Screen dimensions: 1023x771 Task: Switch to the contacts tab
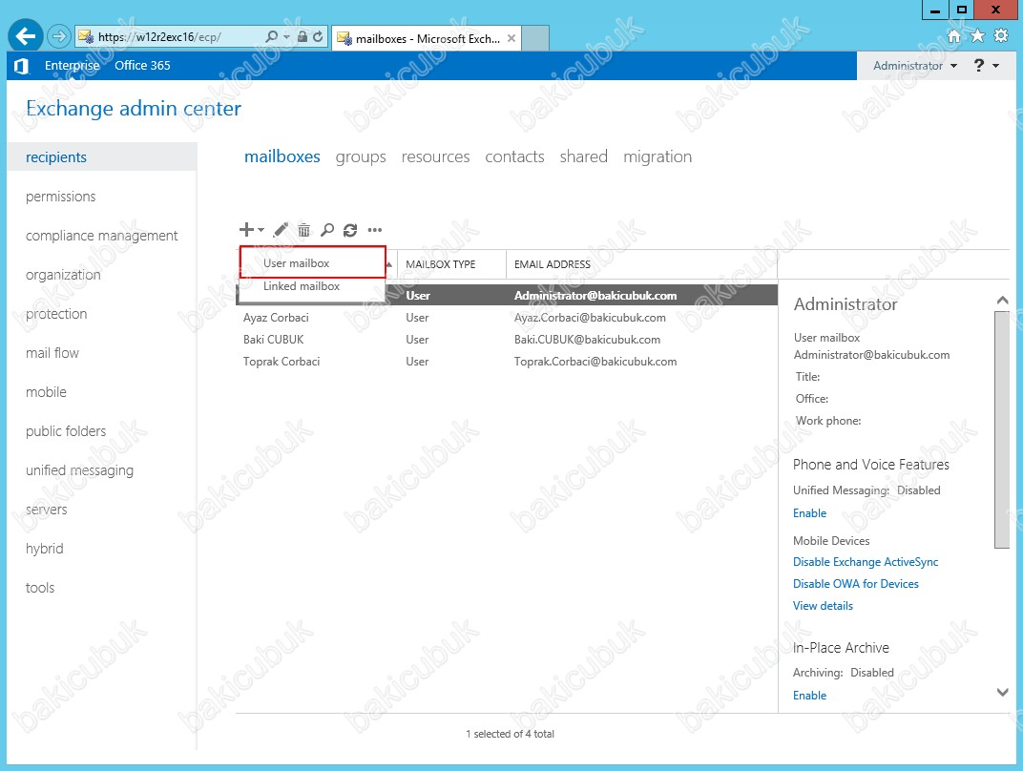pyautogui.click(x=514, y=157)
